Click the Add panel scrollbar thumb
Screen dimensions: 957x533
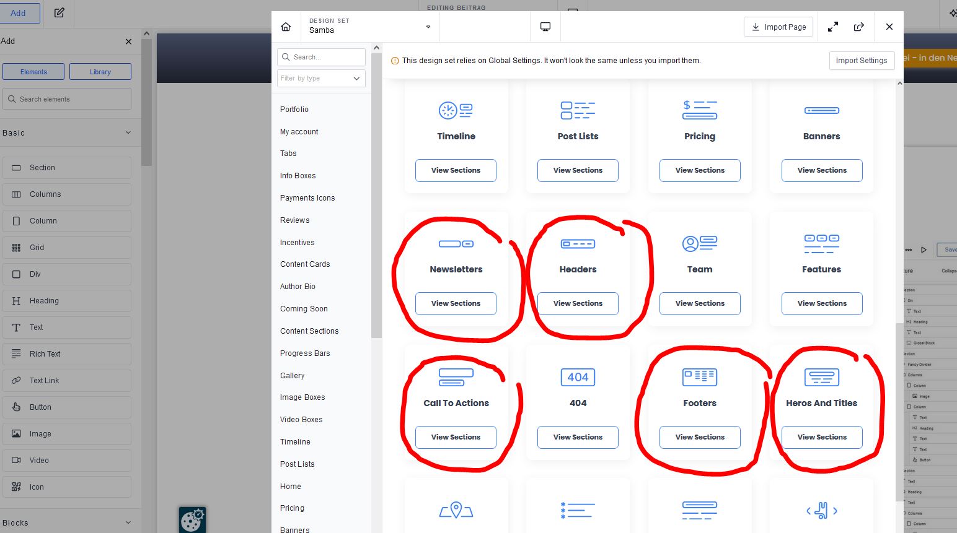point(146,102)
